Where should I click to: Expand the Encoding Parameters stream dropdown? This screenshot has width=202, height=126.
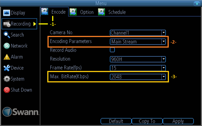pyautogui.click(x=138, y=42)
